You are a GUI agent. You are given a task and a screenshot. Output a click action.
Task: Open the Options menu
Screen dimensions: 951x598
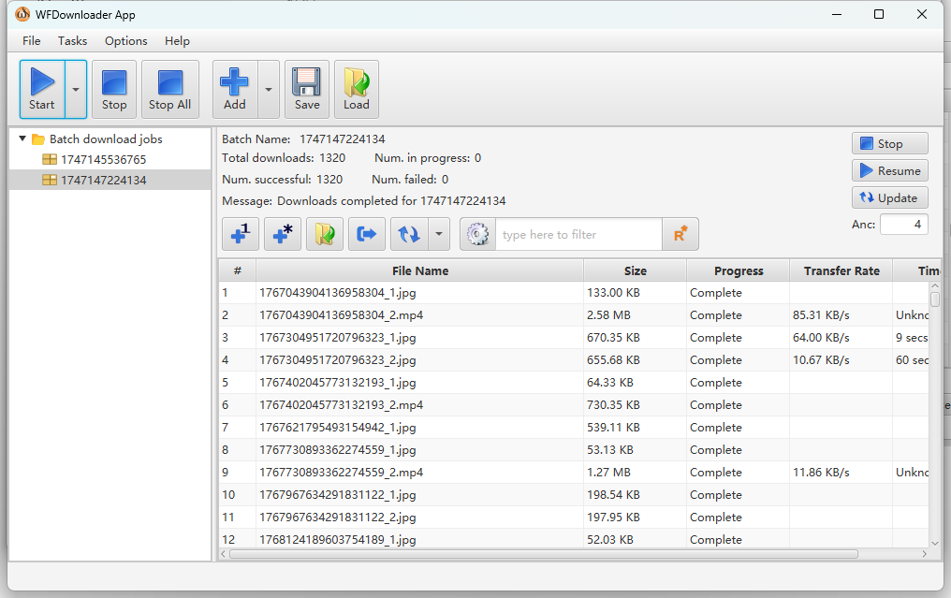[x=126, y=40]
